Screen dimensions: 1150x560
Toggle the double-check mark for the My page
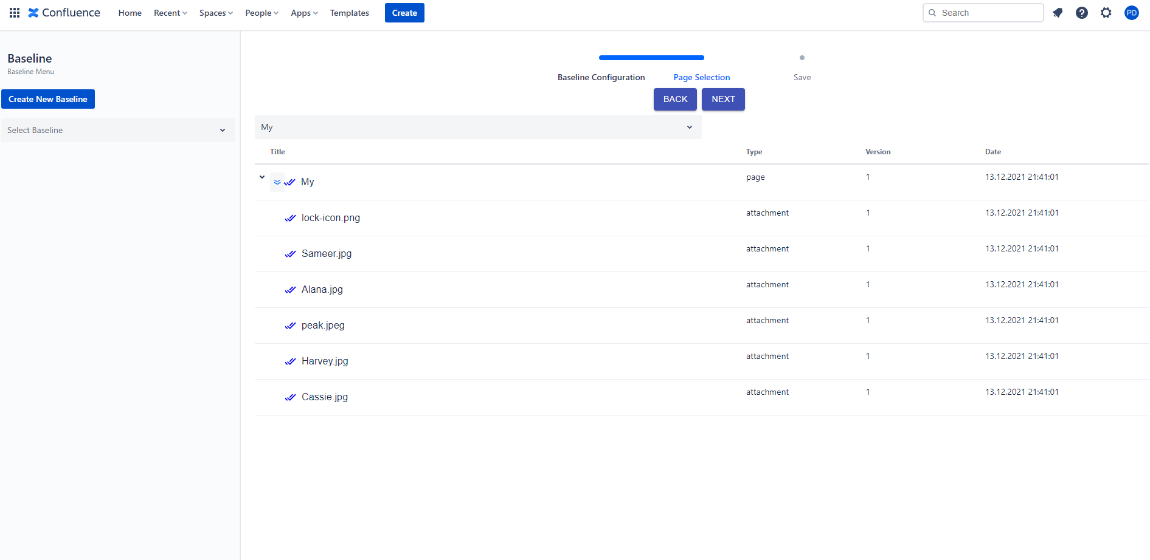[290, 182]
